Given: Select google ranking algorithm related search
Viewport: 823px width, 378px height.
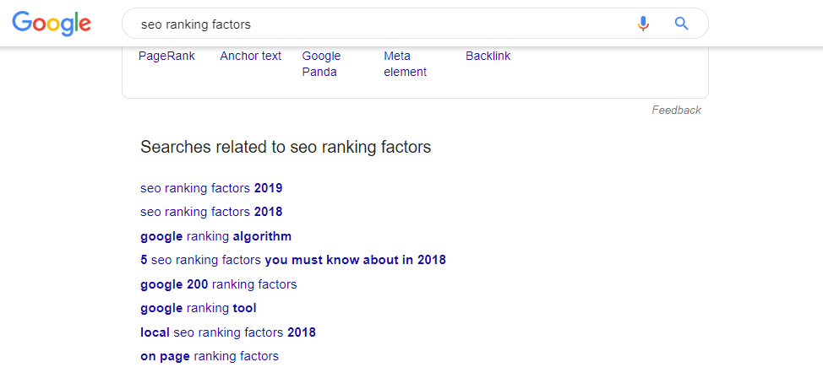Looking at the screenshot, I should 215,236.
